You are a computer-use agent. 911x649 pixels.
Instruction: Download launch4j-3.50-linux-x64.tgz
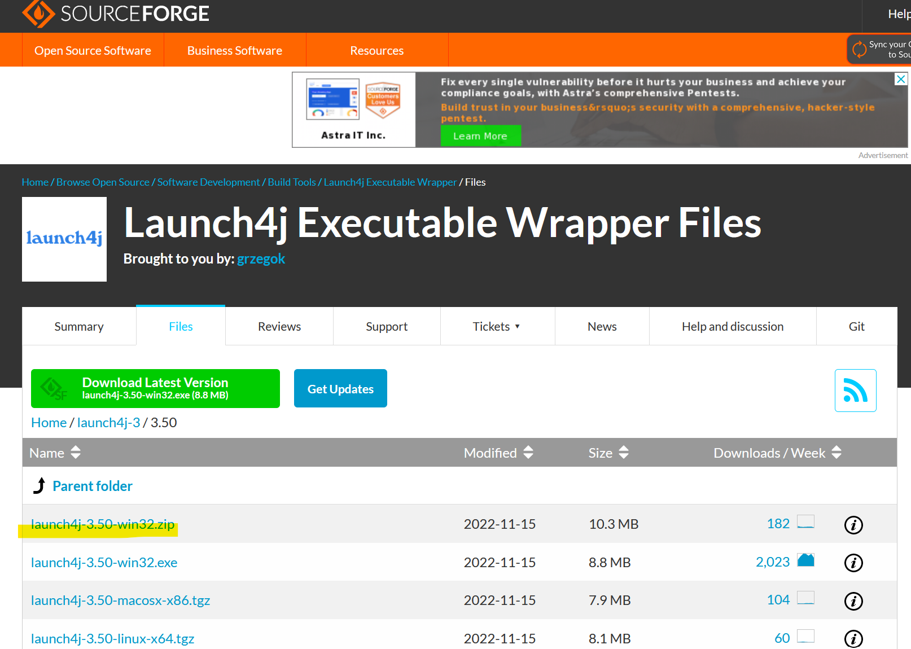(x=112, y=638)
